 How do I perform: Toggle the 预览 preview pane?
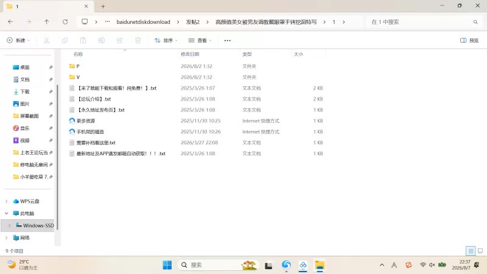469,40
